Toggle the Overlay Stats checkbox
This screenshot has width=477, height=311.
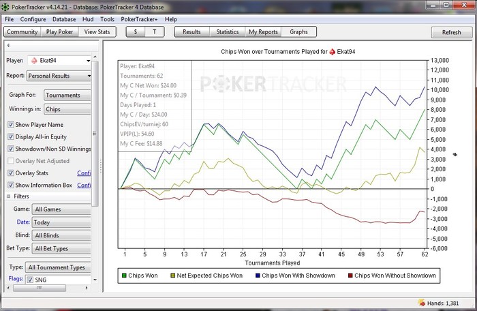click(11, 173)
